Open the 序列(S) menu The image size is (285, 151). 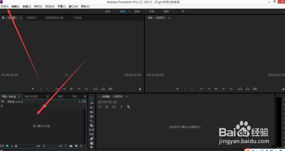38,6
